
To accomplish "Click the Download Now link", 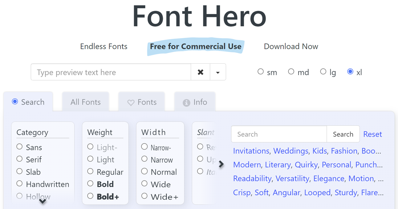I will 291,46.
